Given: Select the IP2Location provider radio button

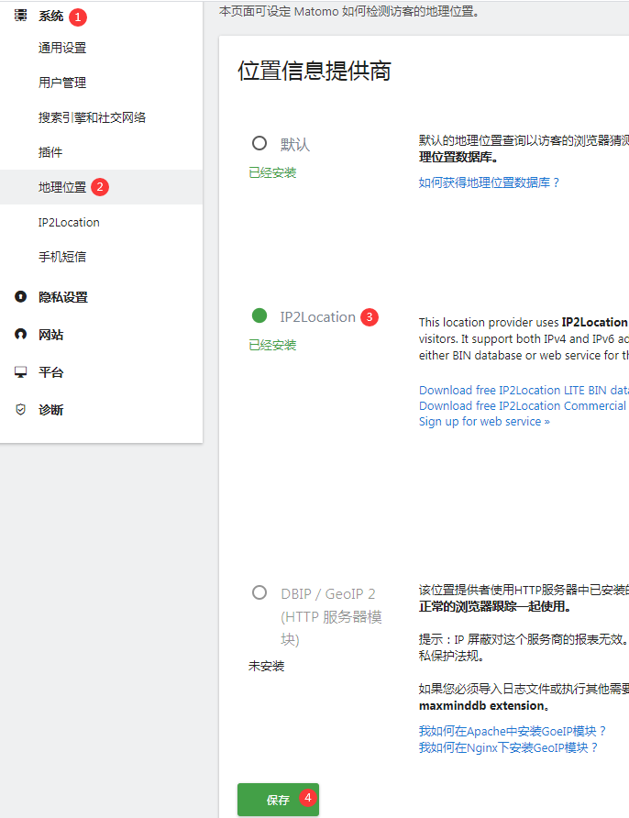Looking at the screenshot, I should click(x=259, y=315).
